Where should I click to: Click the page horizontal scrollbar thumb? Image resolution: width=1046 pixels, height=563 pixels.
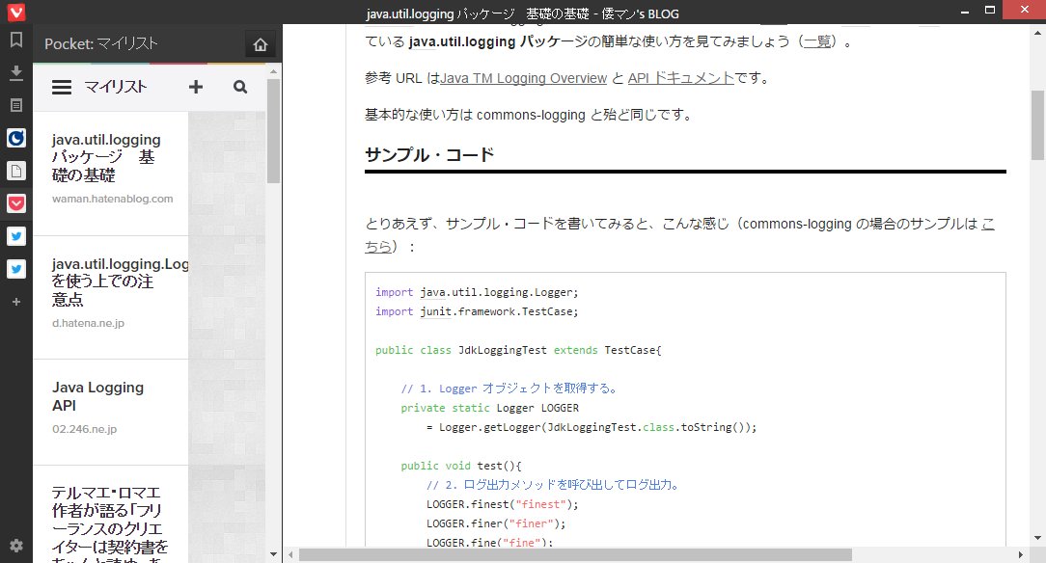[575, 555]
